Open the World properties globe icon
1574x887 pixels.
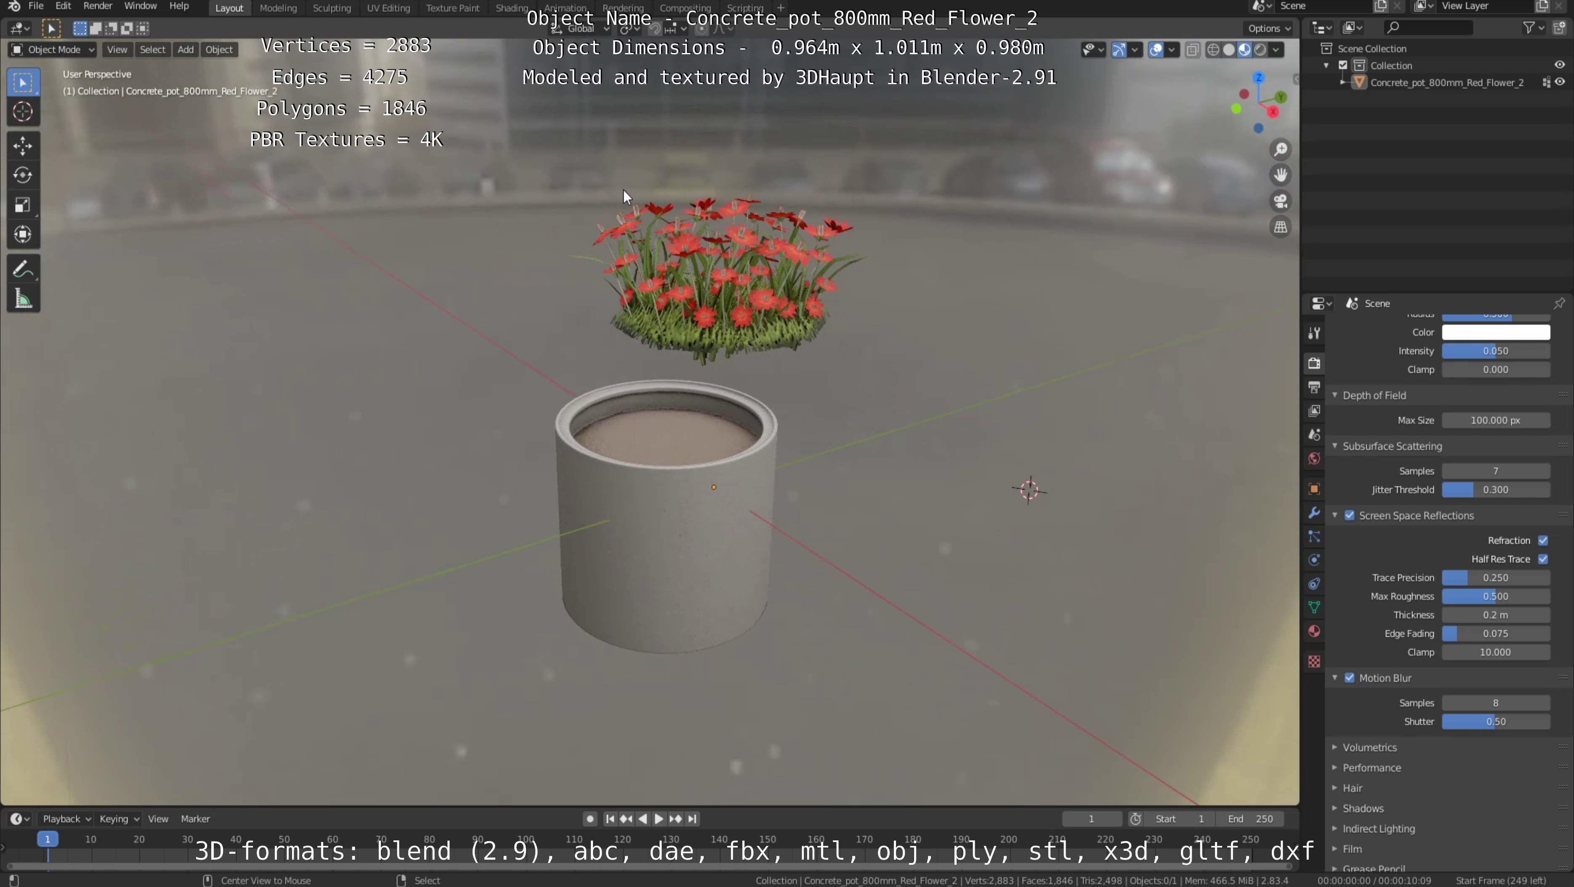point(1314,458)
